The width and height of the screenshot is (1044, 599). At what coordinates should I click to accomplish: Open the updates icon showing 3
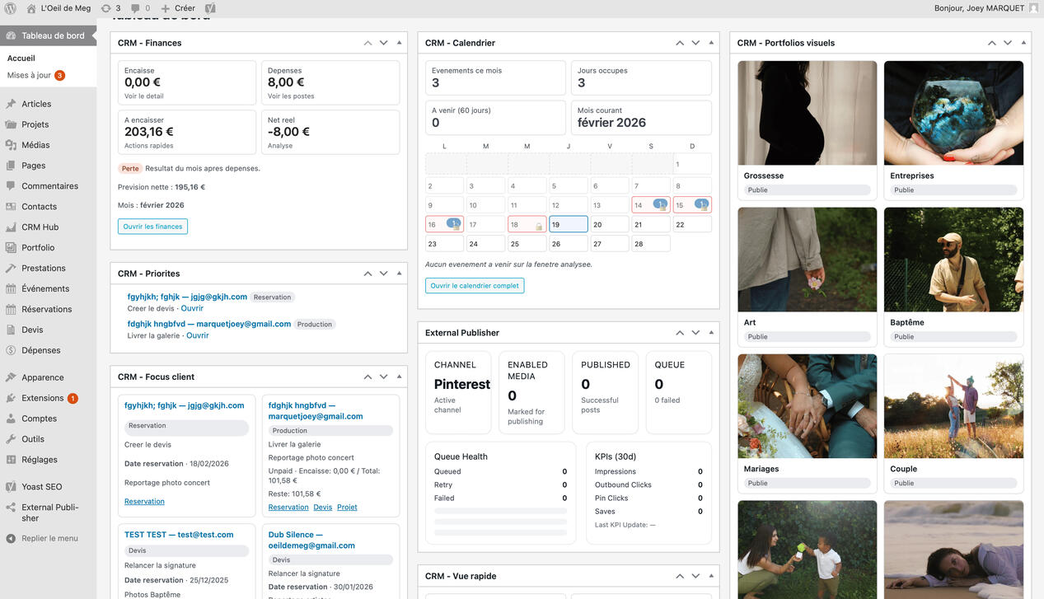[106, 8]
